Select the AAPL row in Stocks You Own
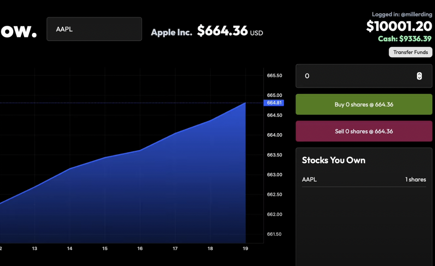Viewport: 435px width, 266px height. pyautogui.click(x=364, y=180)
